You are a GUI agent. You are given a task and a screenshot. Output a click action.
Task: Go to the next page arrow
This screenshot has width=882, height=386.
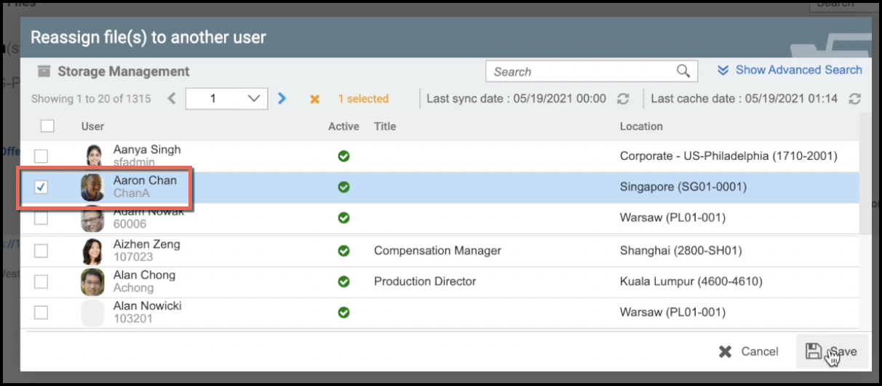tap(282, 99)
